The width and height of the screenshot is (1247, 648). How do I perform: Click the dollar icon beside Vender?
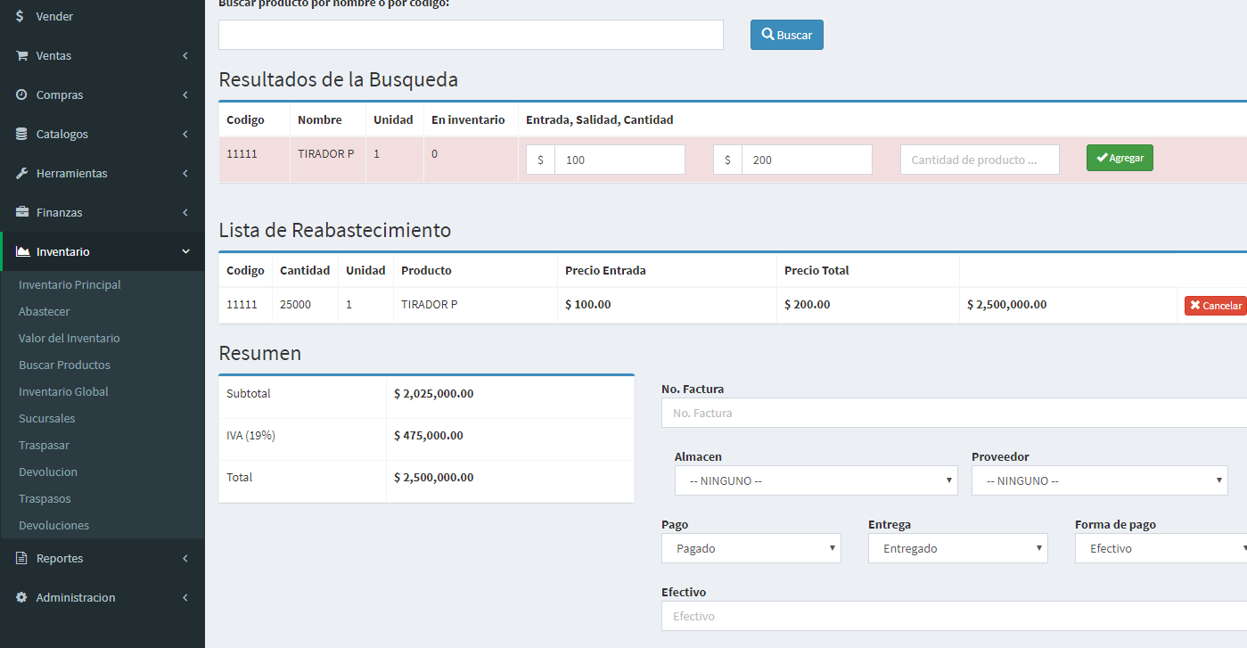pyautogui.click(x=21, y=16)
